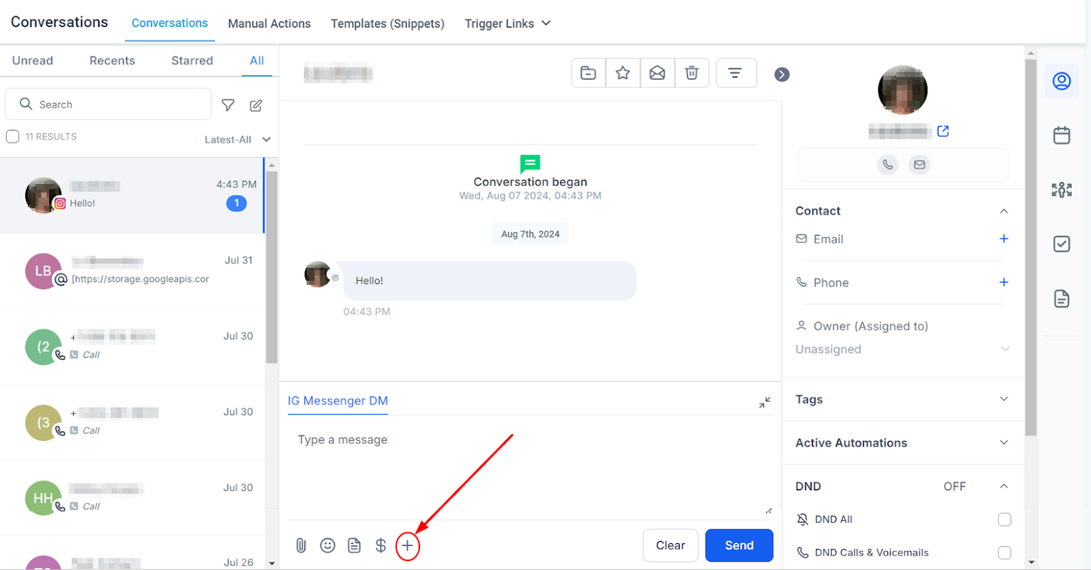Star this conversation with the star icon
Viewport: 1091px width, 570px height.
[x=623, y=73]
